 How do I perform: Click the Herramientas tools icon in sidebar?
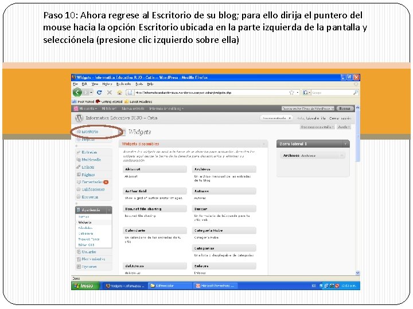pyautogui.click(x=78, y=259)
